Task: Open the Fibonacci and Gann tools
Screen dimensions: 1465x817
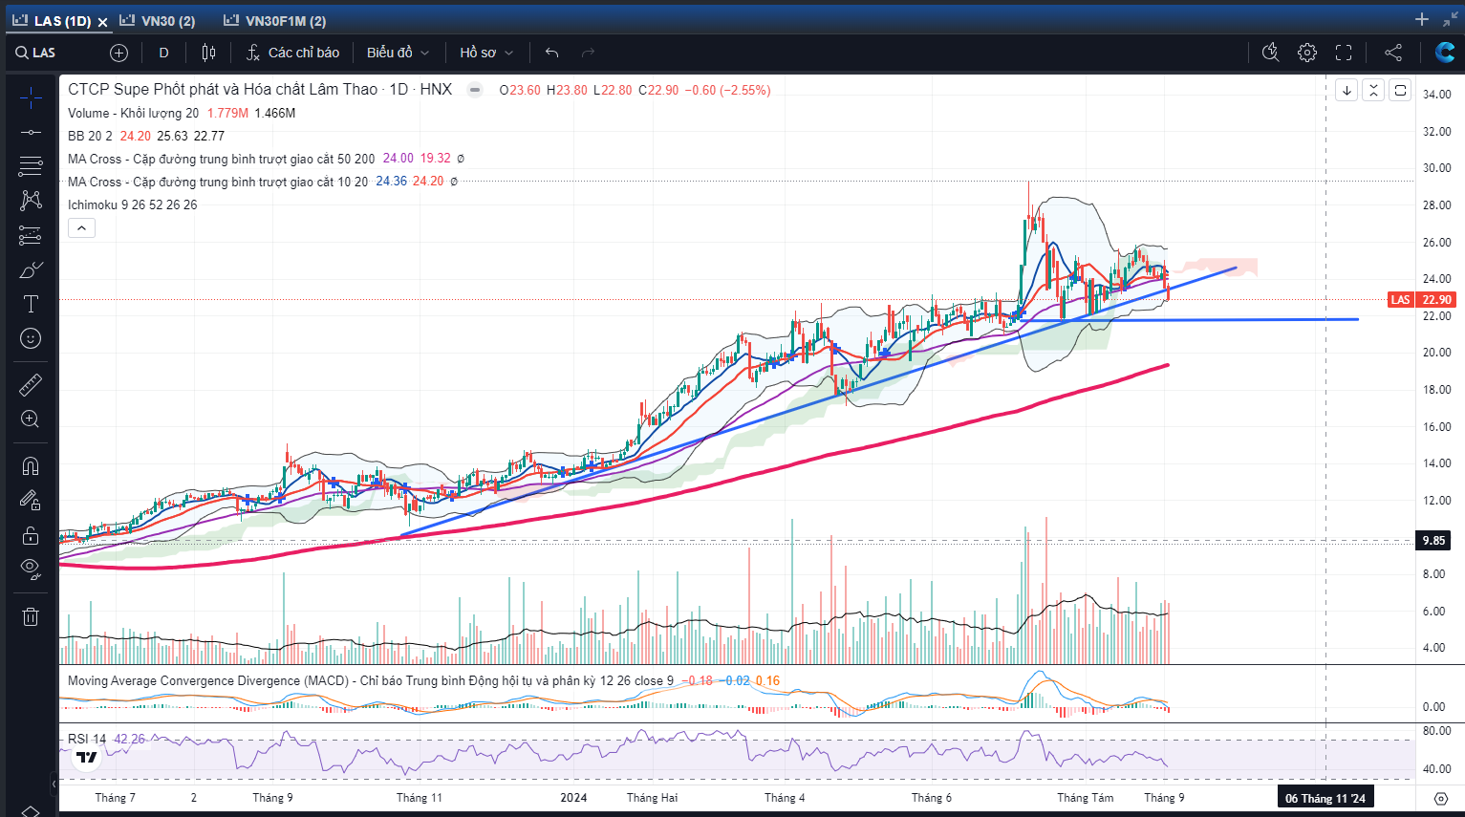Action: 31,166
